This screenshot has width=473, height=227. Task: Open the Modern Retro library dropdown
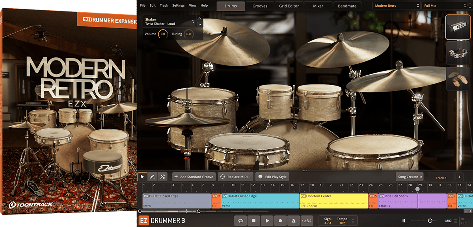[397, 6]
